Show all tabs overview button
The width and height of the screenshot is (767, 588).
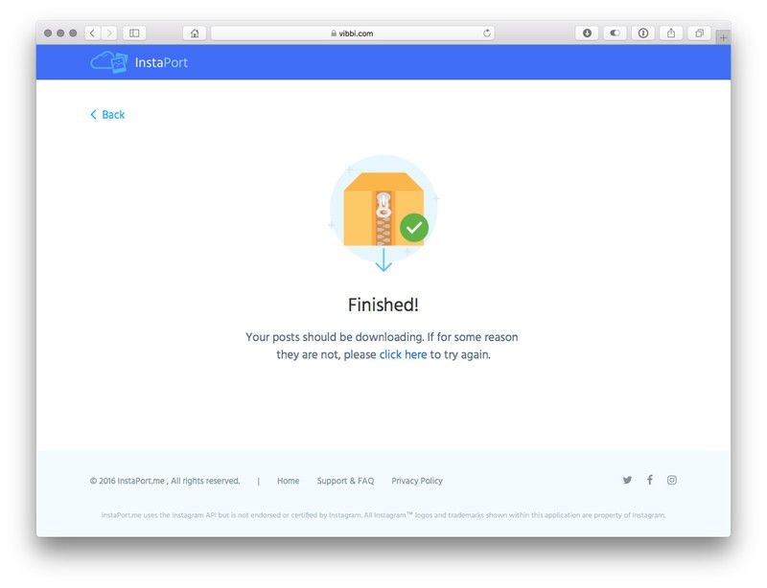coord(700,34)
